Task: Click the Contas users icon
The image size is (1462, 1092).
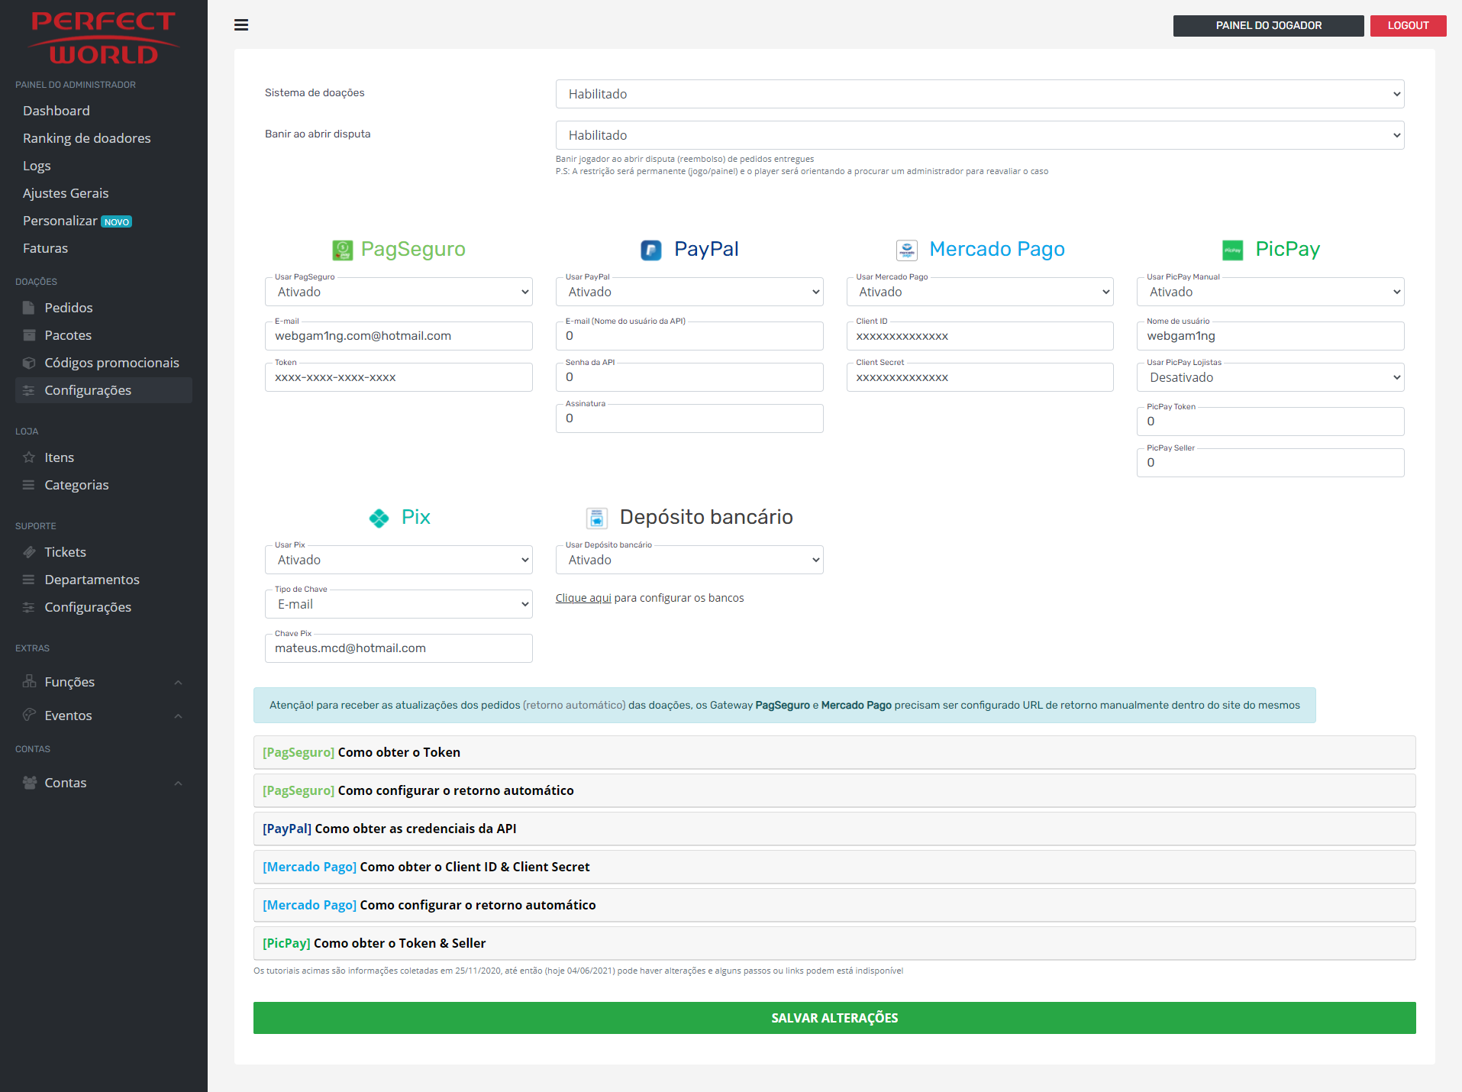Action: (x=29, y=783)
